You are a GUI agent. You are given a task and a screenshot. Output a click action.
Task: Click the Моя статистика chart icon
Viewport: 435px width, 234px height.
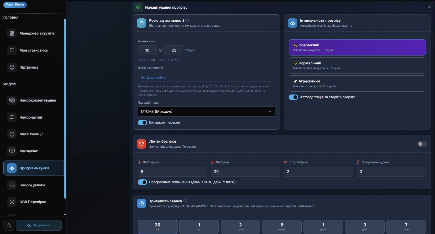12,50
